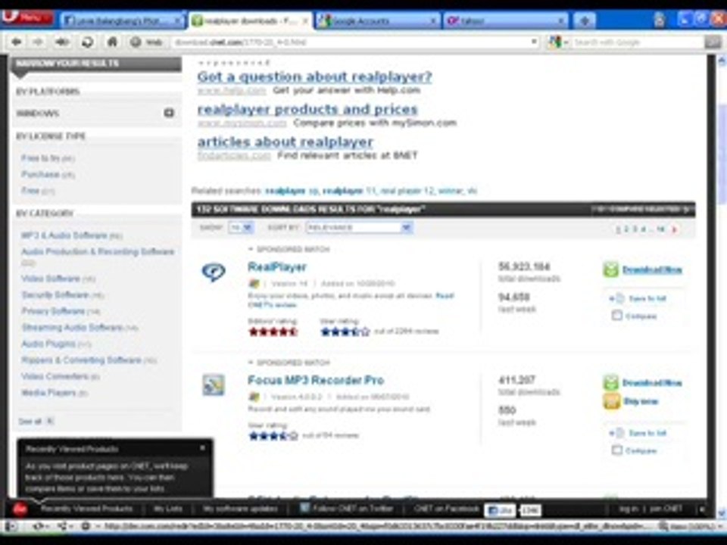Open the RealPlayer product title link

pyautogui.click(x=277, y=266)
